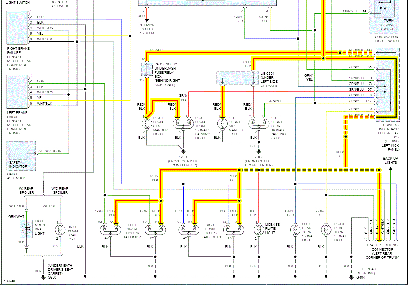The image size is (408, 285).
Task: Click the "SAFETY INDICATOR" text
Action: pos(18,164)
